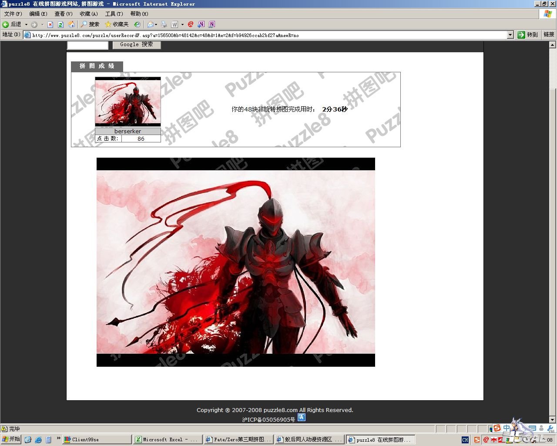Open the 查看 (View) menu
The width and height of the screenshot is (557, 446).
[x=63, y=14]
